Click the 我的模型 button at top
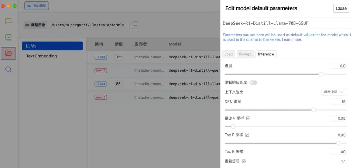Image resolution: width=353 pixels, height=168 pixels. pos(37,6)
